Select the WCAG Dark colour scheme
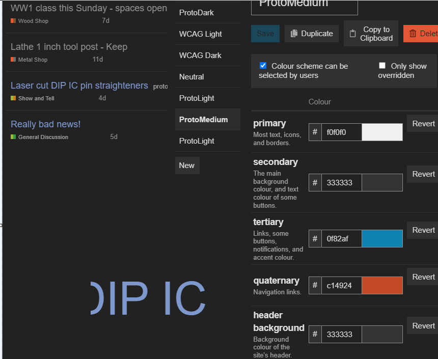Screen dimensions: 438x359 click(x=208, y=56)
